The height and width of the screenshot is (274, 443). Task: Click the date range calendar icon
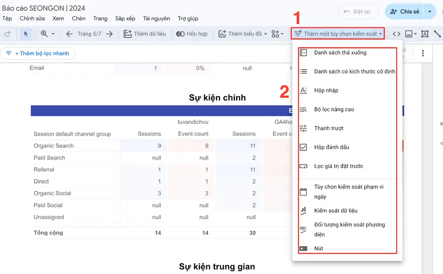click(303, 192)
